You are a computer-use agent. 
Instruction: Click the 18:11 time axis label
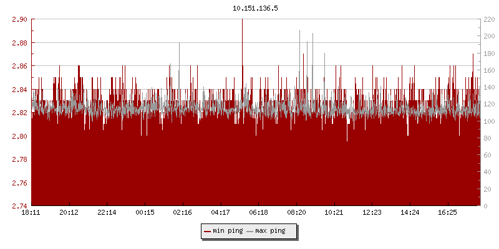(x=31, y=213)
